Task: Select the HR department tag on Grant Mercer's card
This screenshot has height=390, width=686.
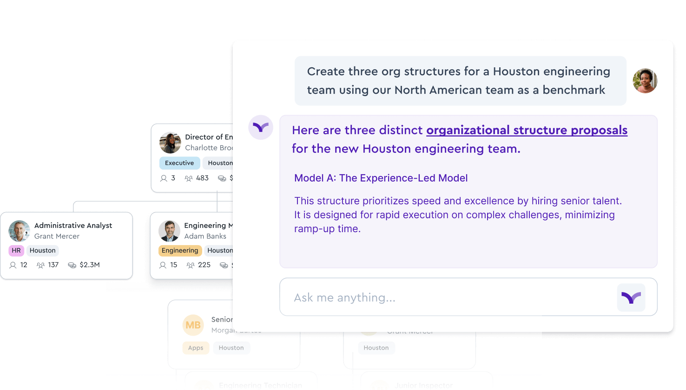Action: [16, 250]
